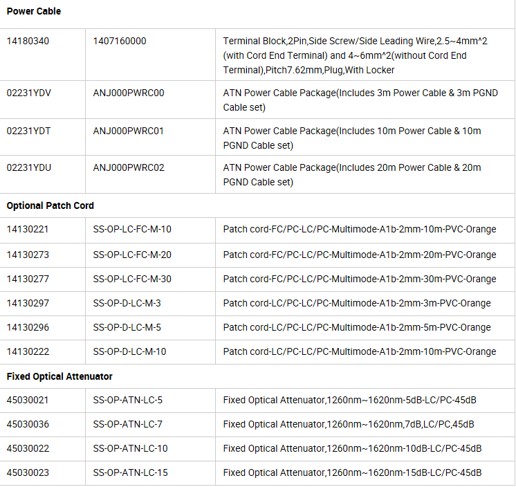
Task: Select part number 14130296
Action: tap(28, 327)
